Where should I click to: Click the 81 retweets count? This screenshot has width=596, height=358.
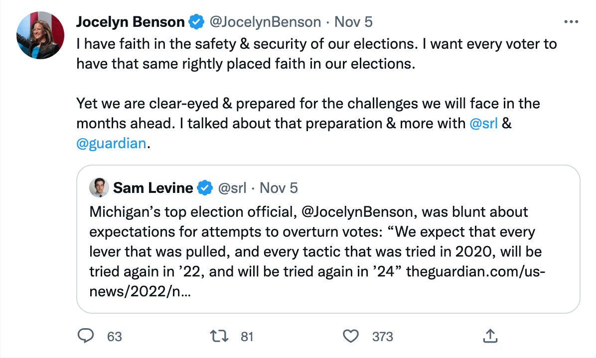tap(247, 337)
